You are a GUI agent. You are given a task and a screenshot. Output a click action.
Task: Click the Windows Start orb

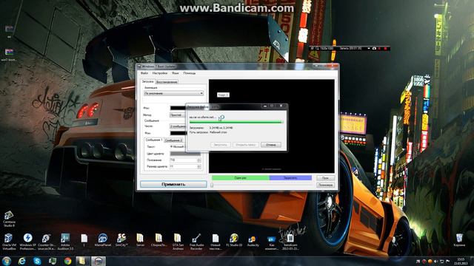pyautogui.click(x=7, y=261)
